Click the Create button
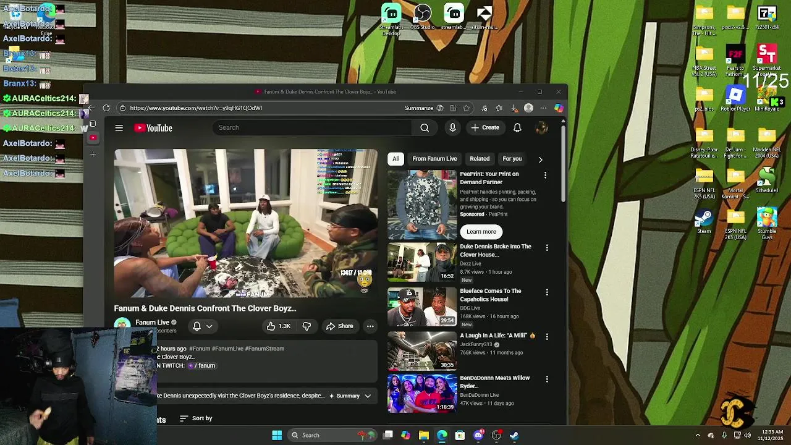The image size is (791, 445). point(485,127)
